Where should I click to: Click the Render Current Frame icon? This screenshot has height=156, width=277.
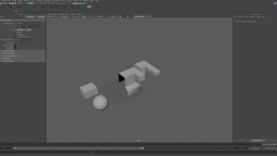76,3
